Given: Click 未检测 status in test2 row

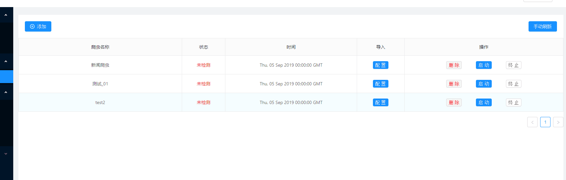Looking at the screenshot, I should tap(203, 102).
